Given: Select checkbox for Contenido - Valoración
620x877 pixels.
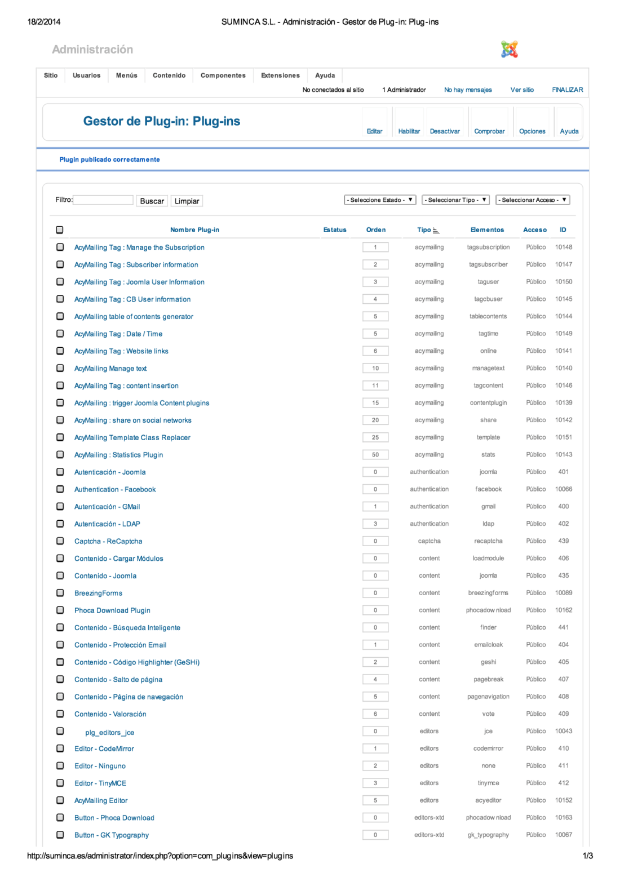Looking at the screenshot, I should click(60, 714).
